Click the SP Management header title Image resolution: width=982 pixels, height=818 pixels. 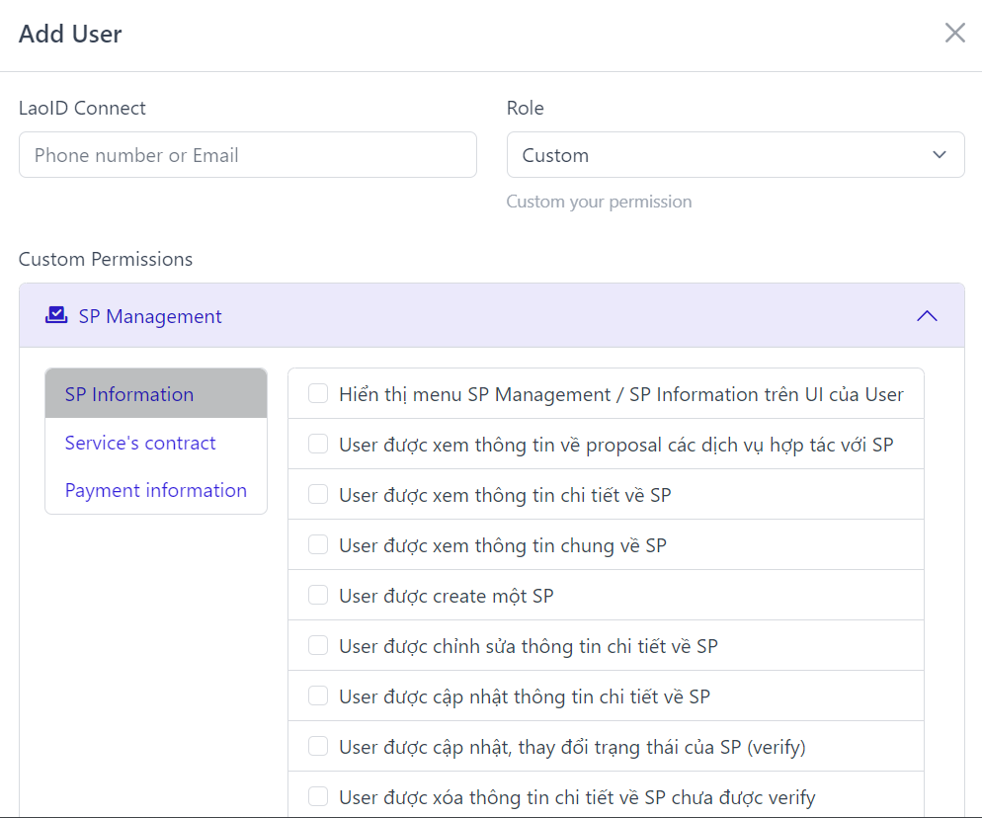[x=150, y=316]
